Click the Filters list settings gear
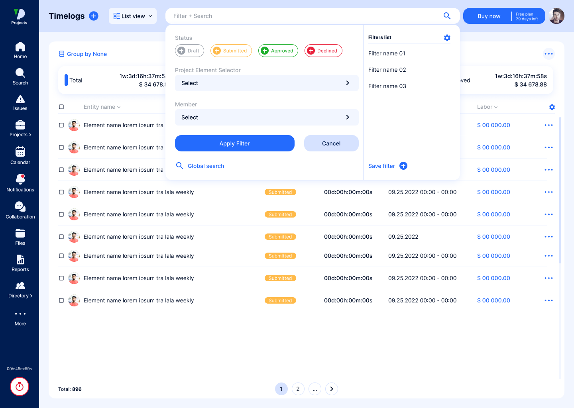Image resolution: width=574 pixels, height=408 pixels. tap(447, 38)
